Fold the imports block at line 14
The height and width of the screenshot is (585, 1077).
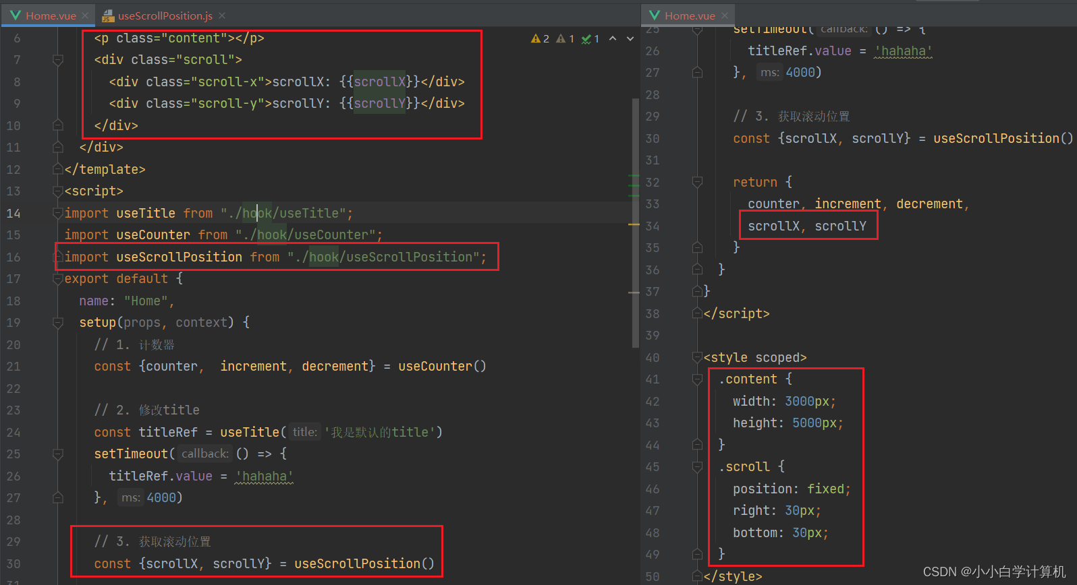[58, 213]
